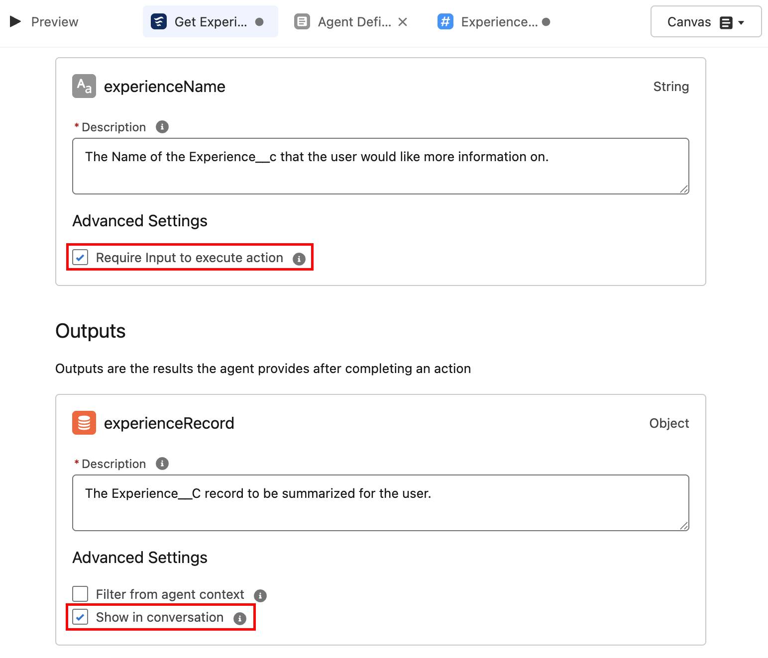This screenshot has width=768, height=658.
Task: Toggle Require Input to execute action checkbox
Action: 80,258
